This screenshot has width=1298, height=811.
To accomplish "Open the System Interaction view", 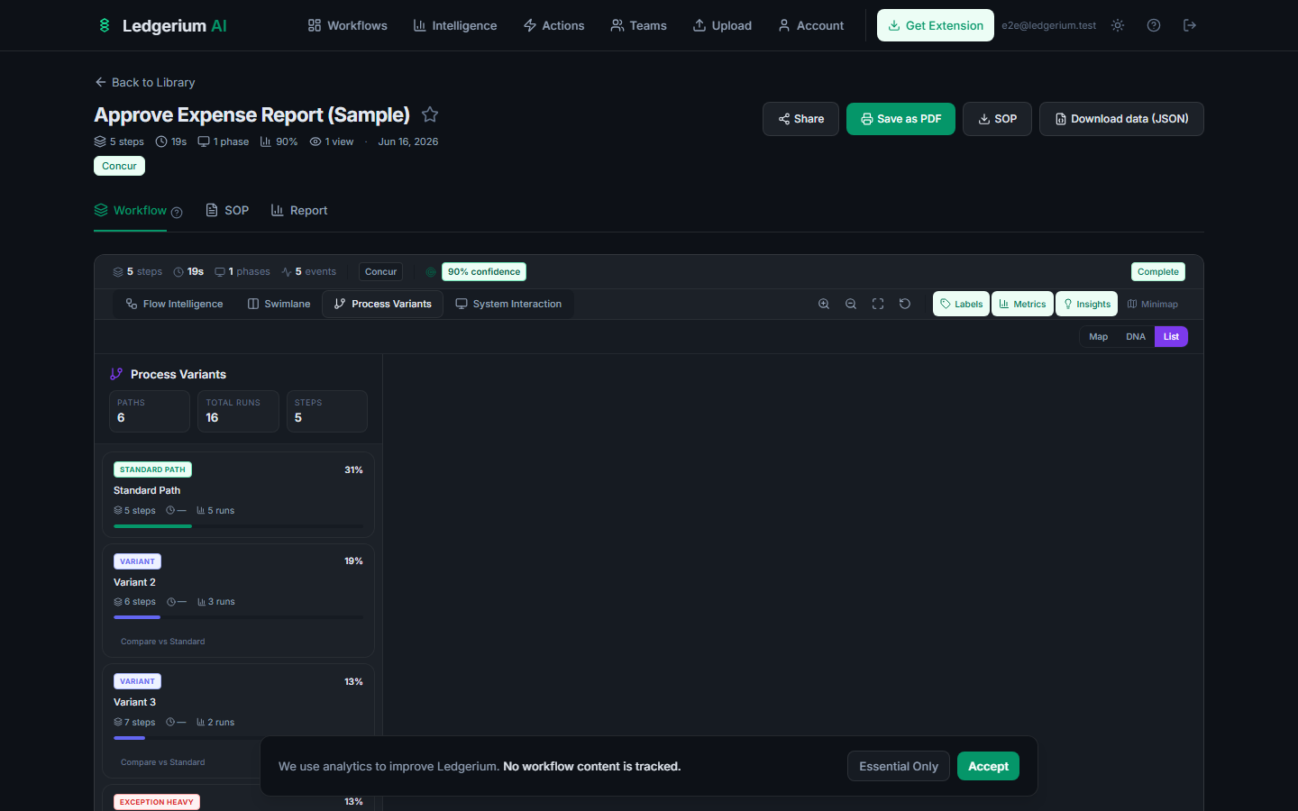I will click(508, 304).
